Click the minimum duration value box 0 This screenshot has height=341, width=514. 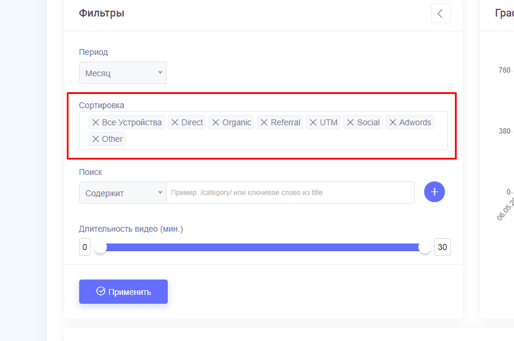84,247
